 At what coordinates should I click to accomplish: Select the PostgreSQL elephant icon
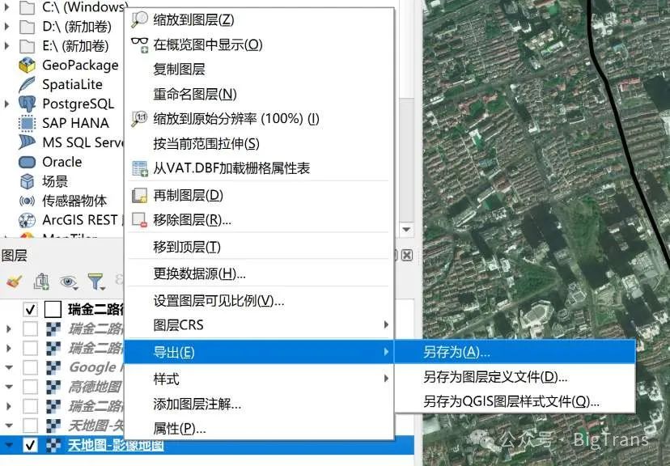coord(27,104)
